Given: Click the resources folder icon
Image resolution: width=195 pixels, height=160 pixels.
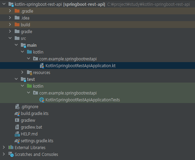Looking at the screenshot, I should click(29, 72).
